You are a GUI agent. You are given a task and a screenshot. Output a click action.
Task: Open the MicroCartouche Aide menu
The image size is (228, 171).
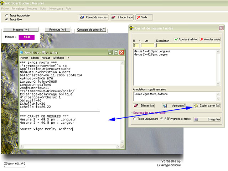pos(68,9)
